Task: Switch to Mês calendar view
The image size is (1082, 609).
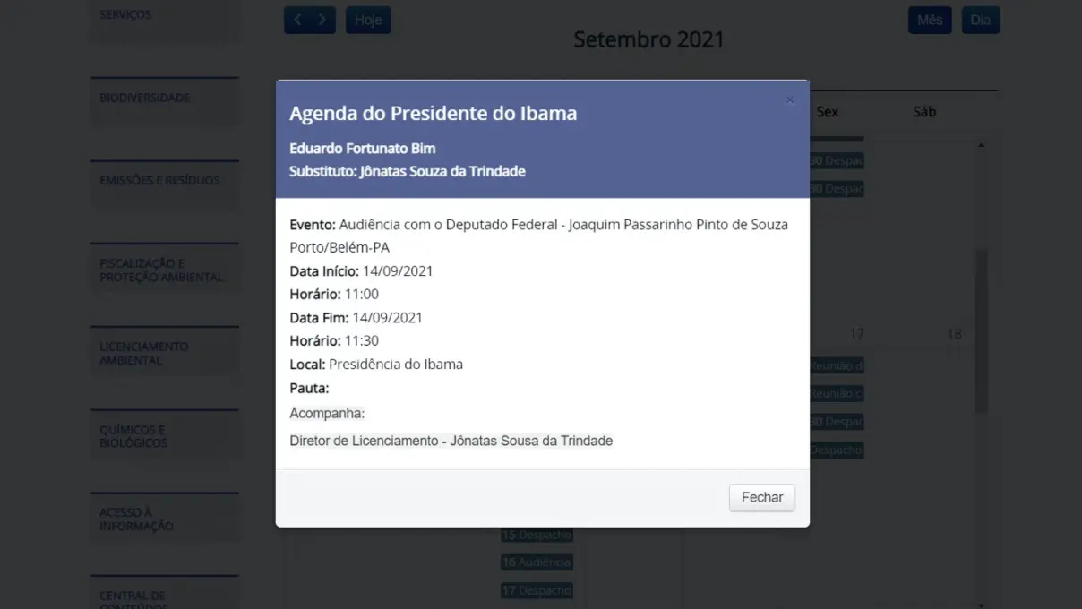Action: [930, 20]
